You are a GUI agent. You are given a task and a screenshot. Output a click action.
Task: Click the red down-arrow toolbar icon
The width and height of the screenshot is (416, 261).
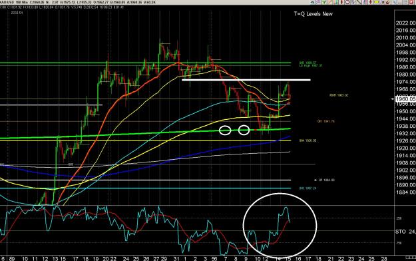370,2
